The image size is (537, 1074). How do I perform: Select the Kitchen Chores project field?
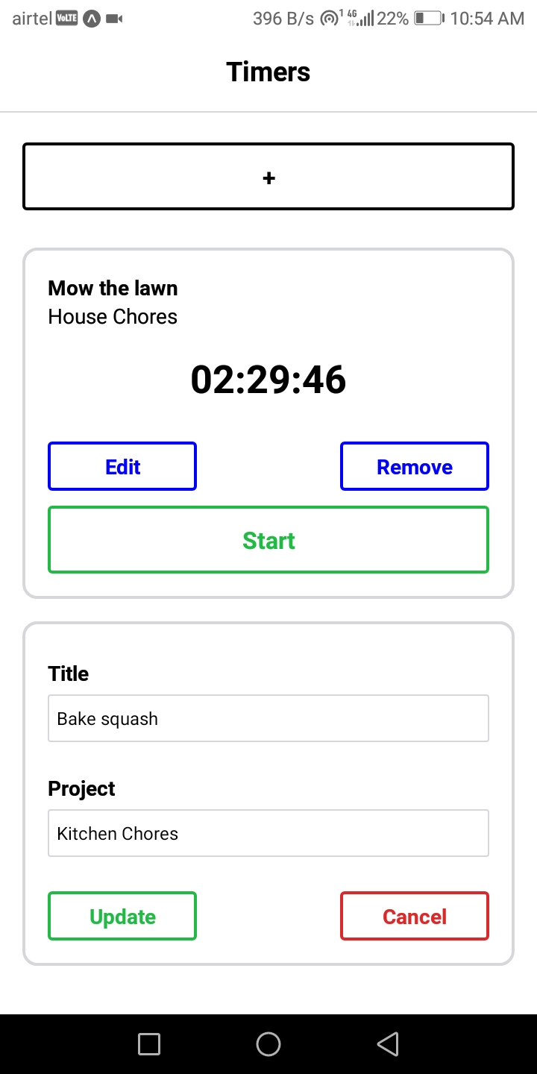coord(268,832)
